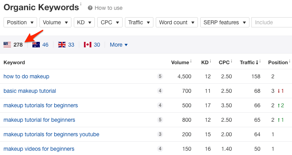
Task: Open the KD filter dropdown
Action: coord(84,22)
